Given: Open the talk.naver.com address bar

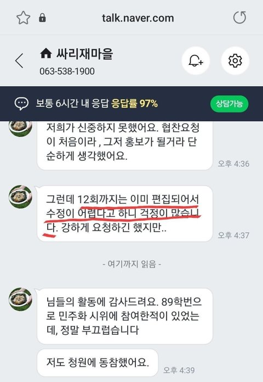Looking at the screenshot, I should (138, 18).
